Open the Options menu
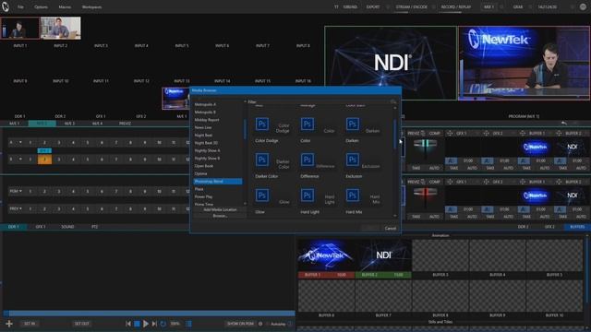 (x=41, y=6)
